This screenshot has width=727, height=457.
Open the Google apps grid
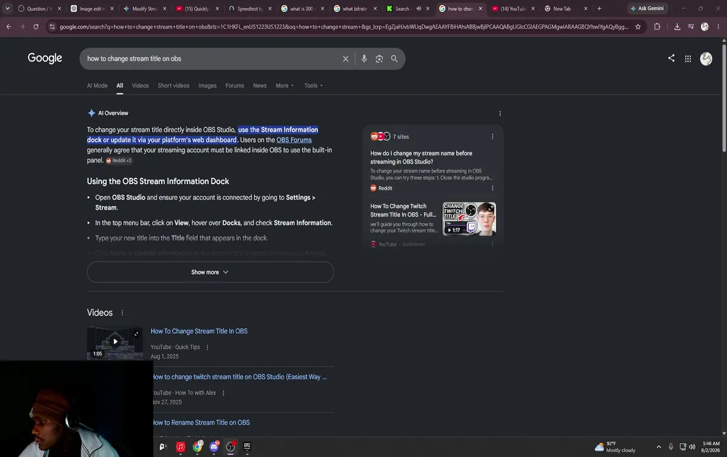tap(688, 58)
